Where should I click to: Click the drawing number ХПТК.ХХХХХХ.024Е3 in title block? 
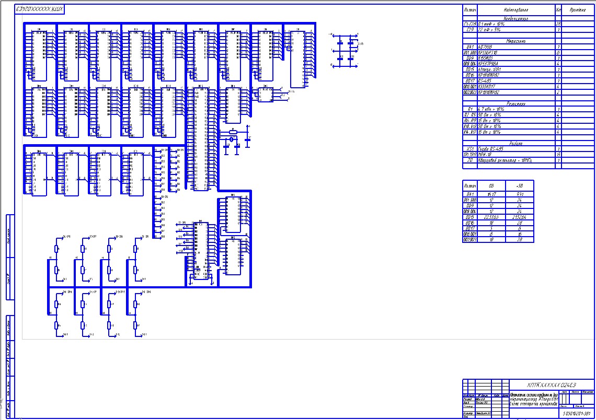(552, 385)
